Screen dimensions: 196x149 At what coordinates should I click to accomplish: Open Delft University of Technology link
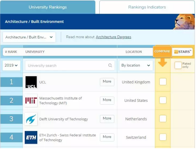coord(64,119)
